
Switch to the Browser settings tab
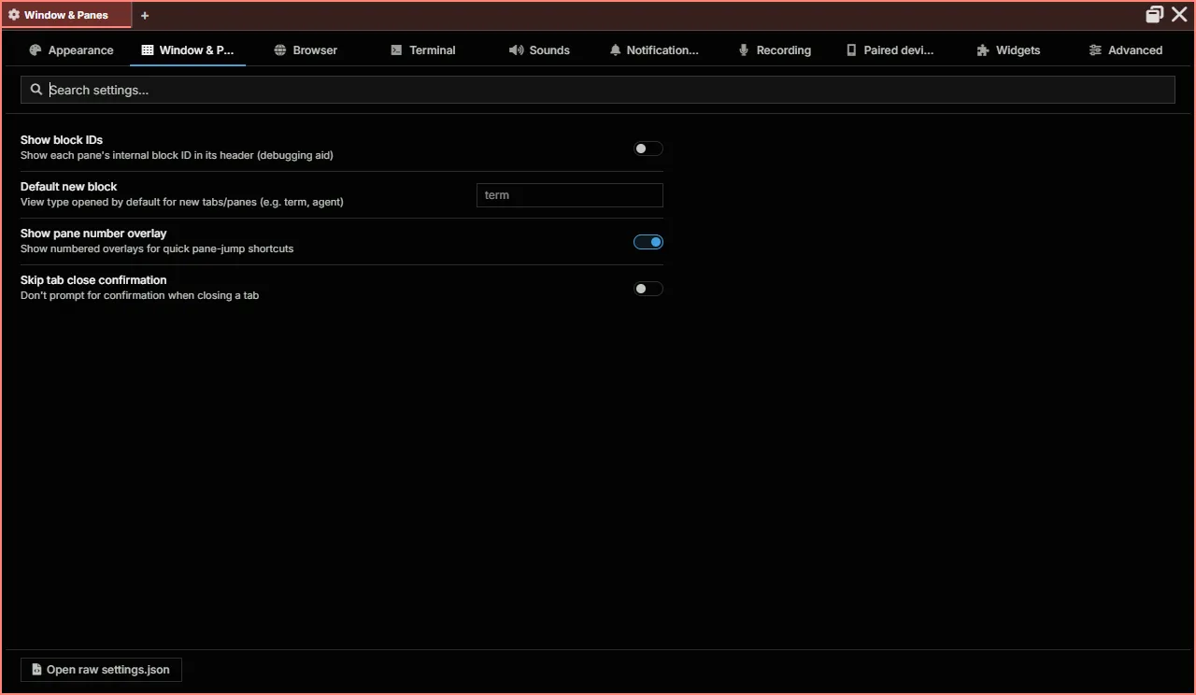306,50
